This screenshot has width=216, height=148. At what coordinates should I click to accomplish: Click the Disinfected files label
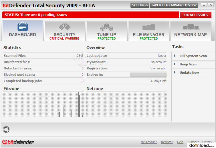(17, 62)
